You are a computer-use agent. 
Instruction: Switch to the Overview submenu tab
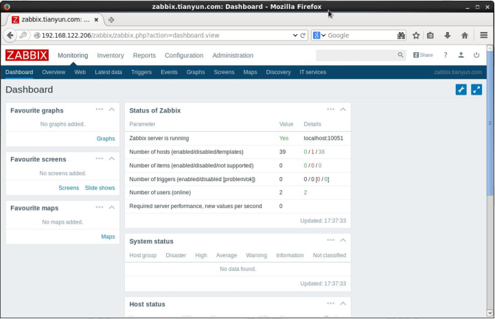(54, 72)
